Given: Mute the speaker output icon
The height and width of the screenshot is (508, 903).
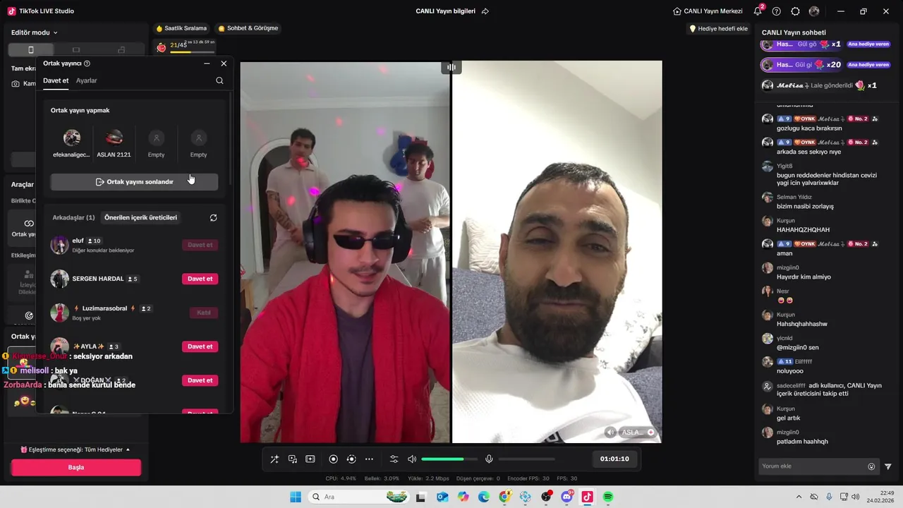Looking at the screenshot, I should 413,459.
